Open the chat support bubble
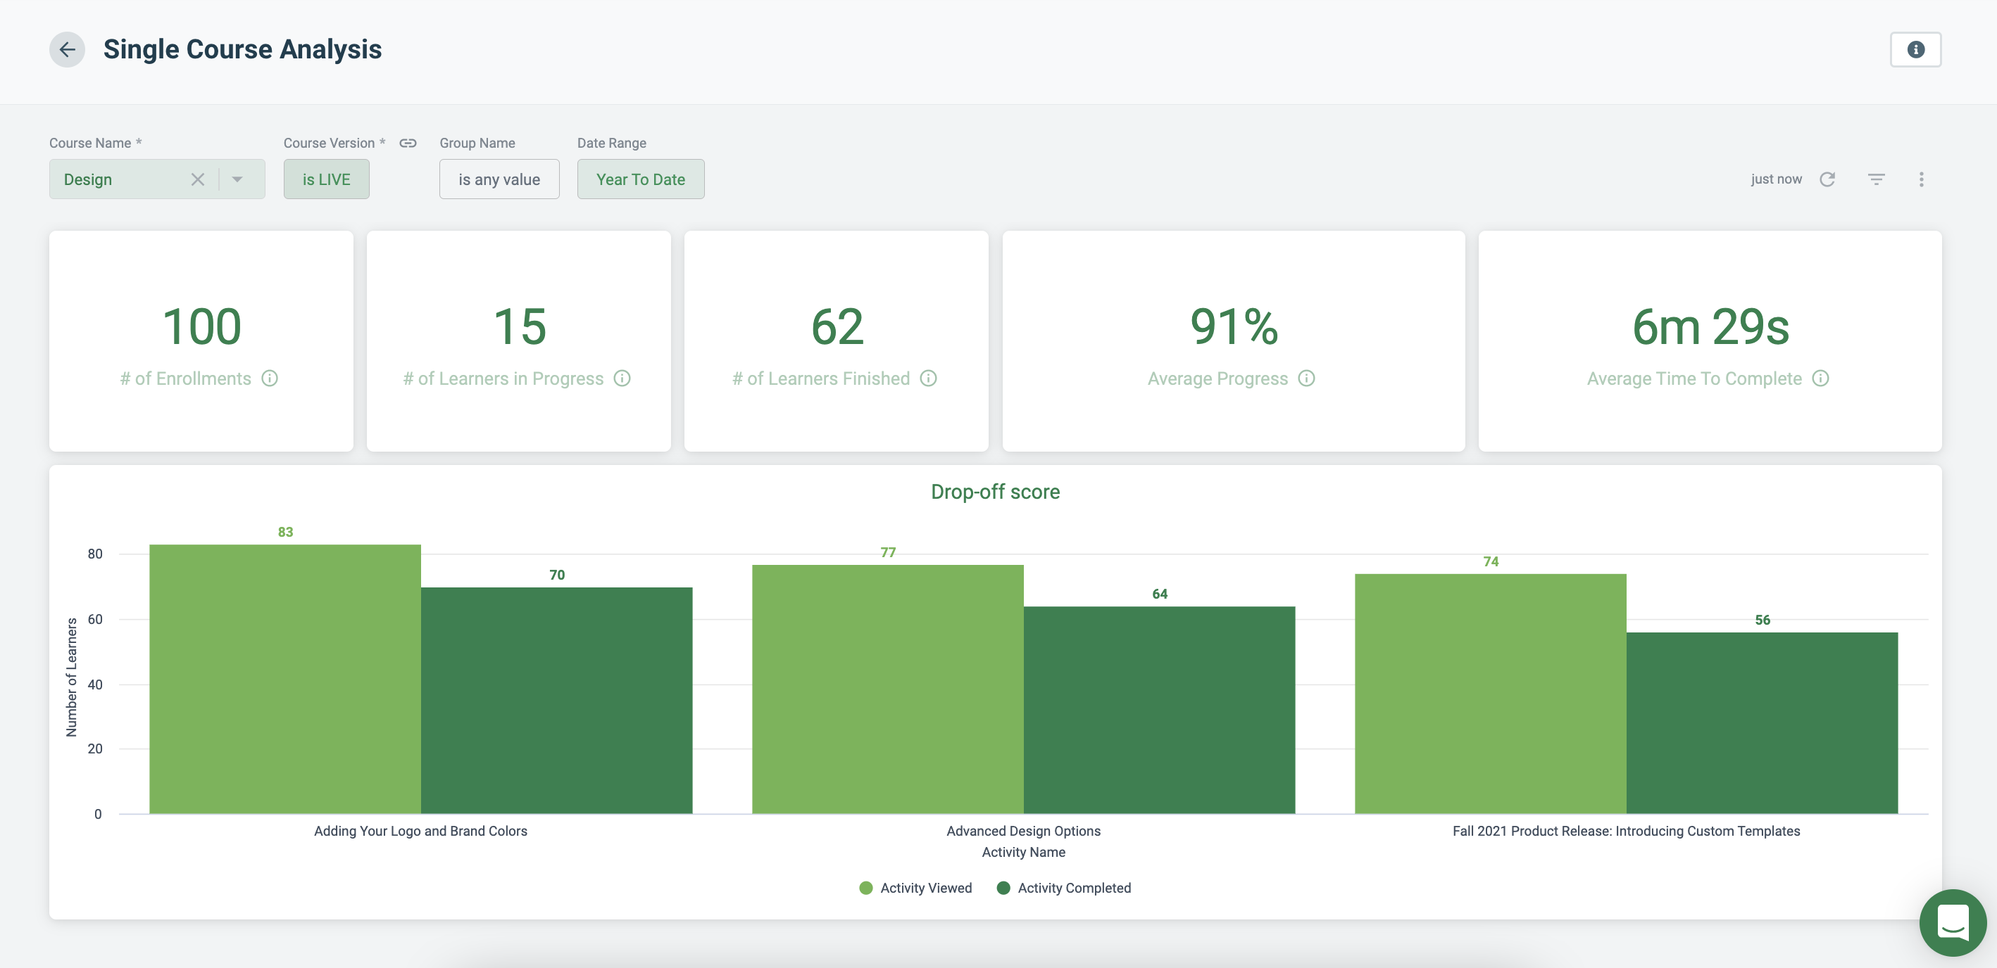 1952,922
